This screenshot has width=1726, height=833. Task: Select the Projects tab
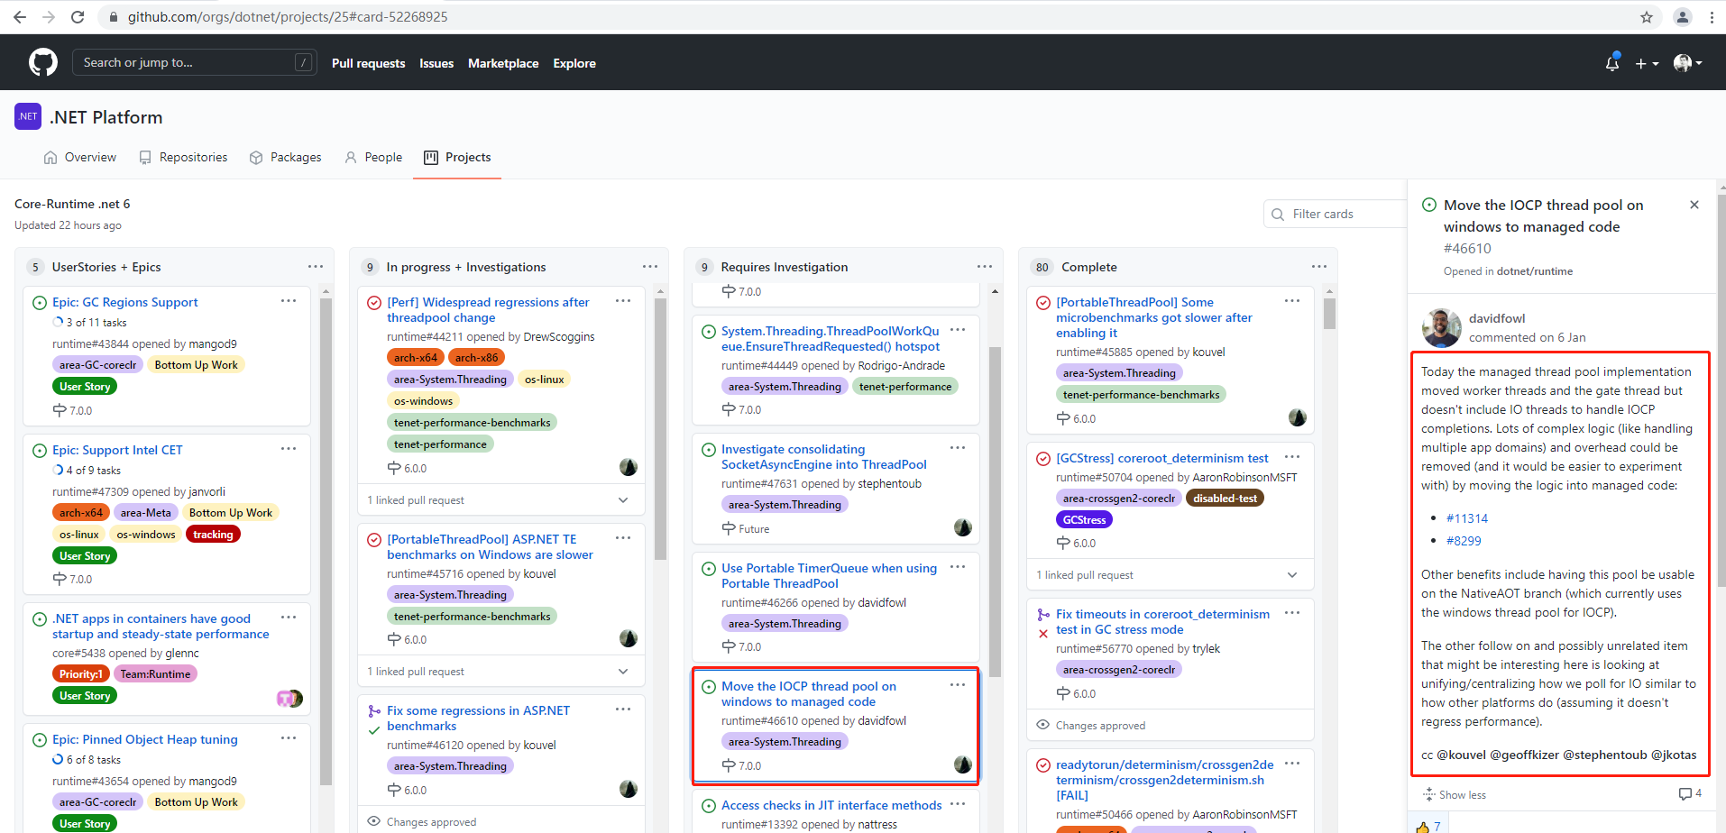457,157
